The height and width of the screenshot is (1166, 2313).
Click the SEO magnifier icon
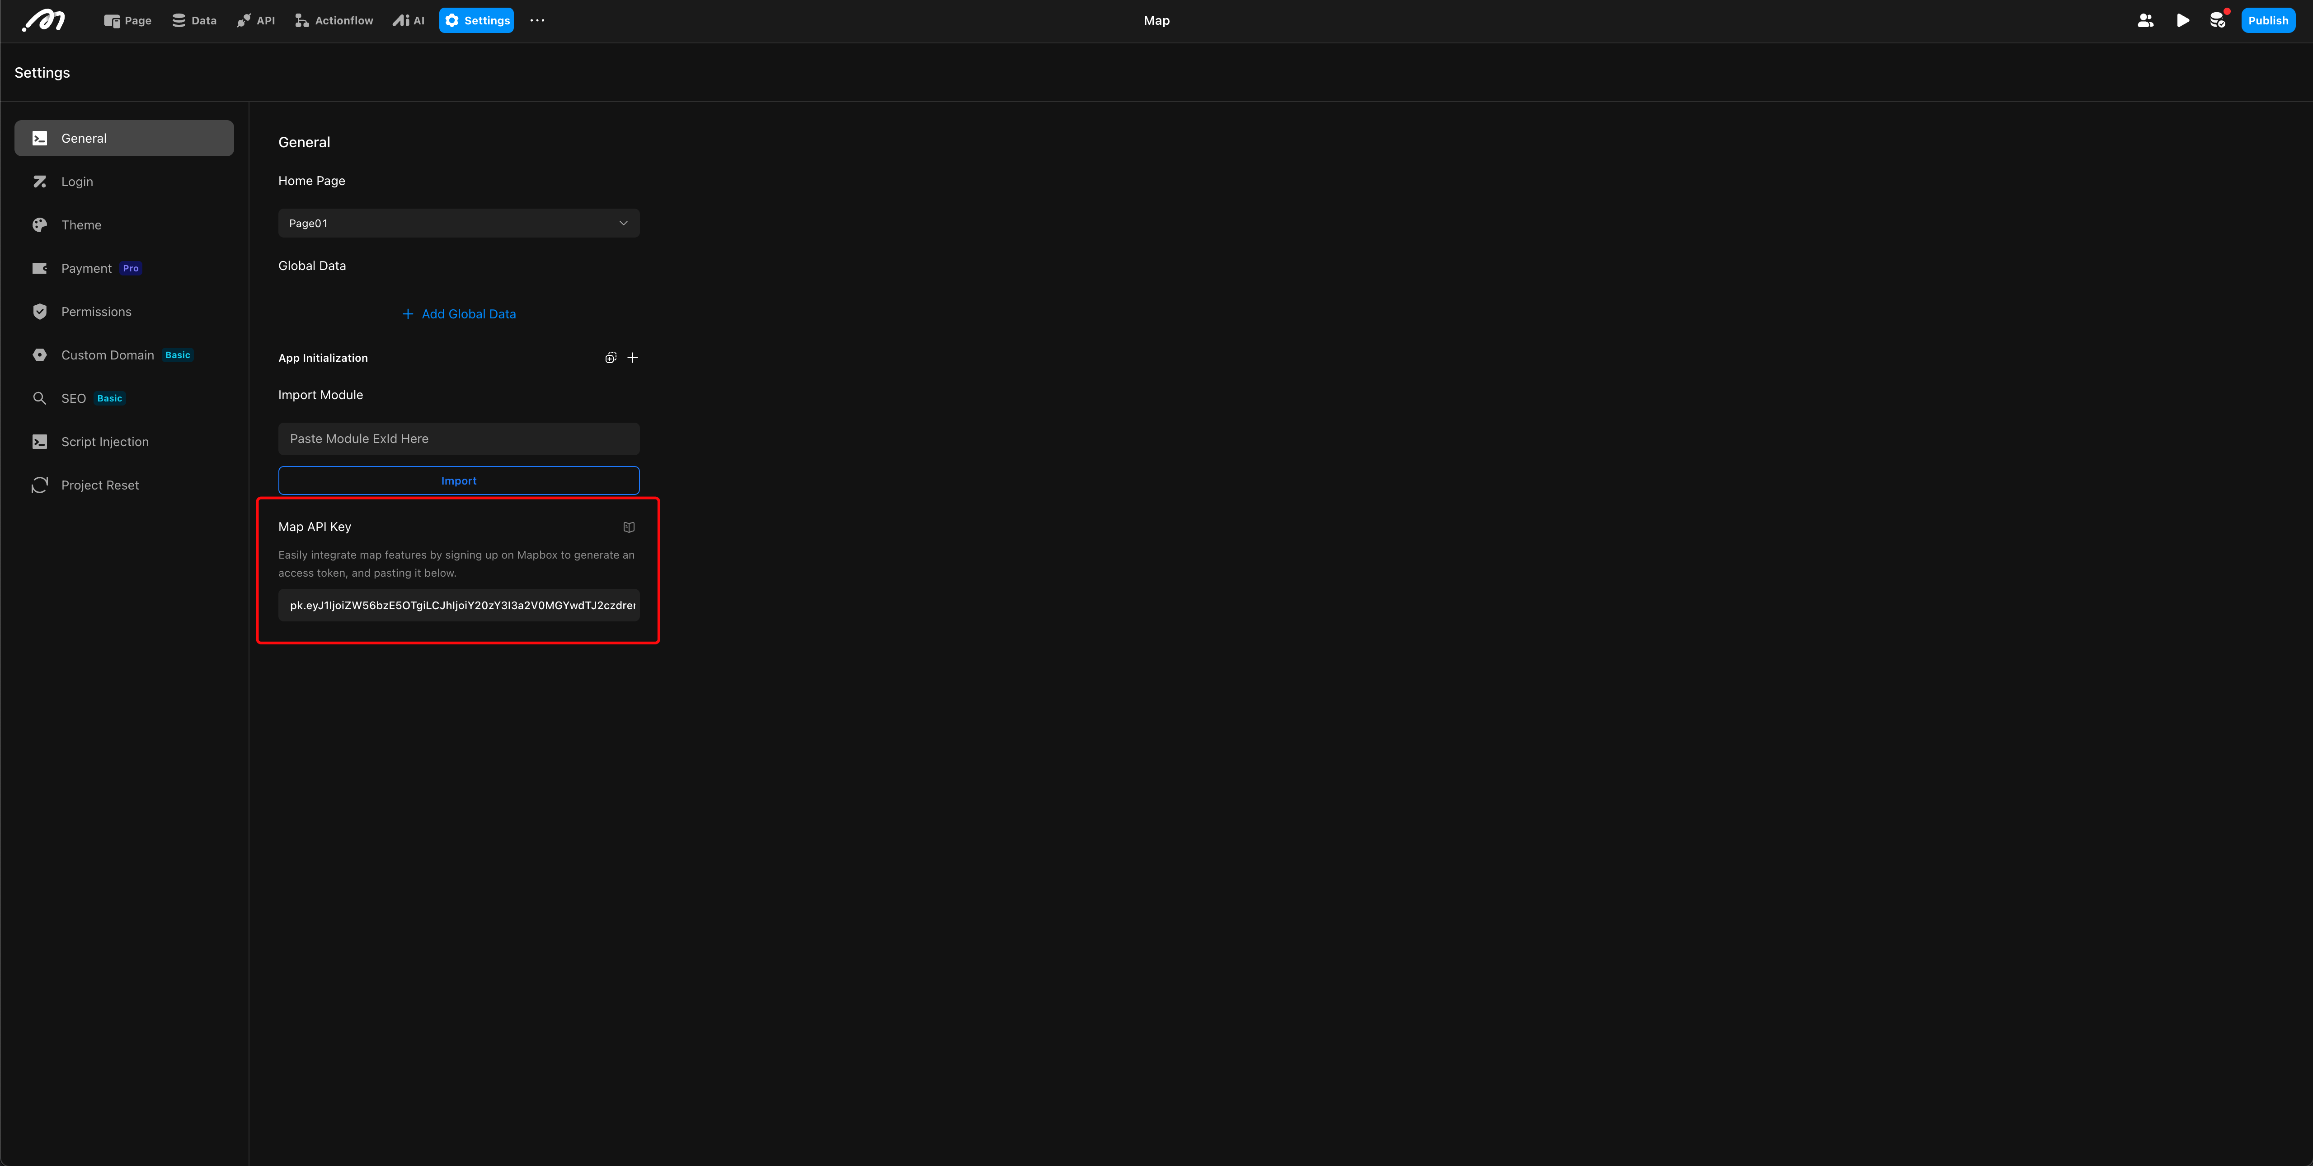(39, 398)
